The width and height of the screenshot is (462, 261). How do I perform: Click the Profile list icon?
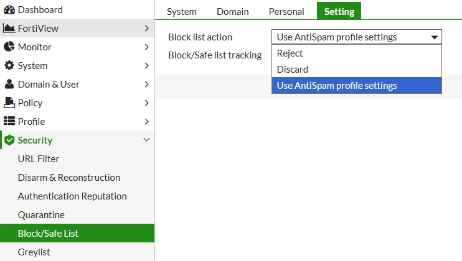pos(9,121)
